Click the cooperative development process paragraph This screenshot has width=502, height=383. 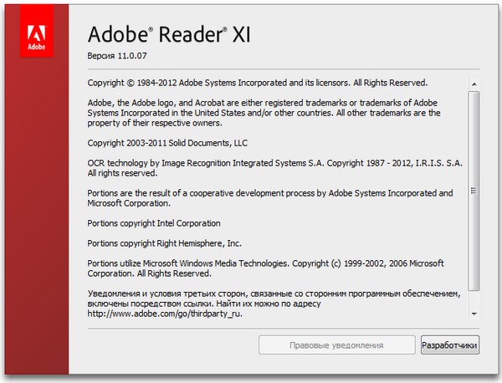269,198
